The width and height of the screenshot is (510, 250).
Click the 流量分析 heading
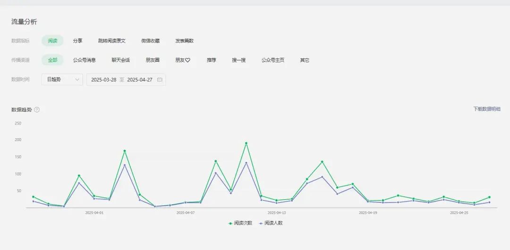pyautogui.click(x=24, y=22)
